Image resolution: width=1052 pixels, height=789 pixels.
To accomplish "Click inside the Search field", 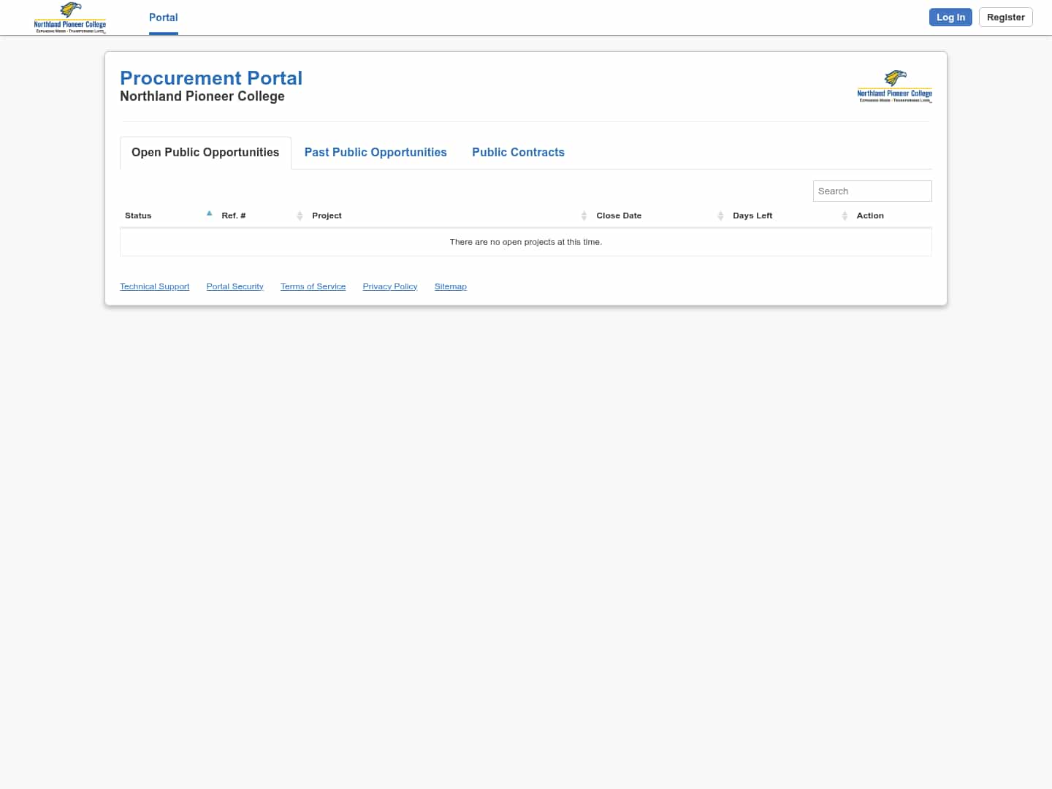I will click(872, 191).
